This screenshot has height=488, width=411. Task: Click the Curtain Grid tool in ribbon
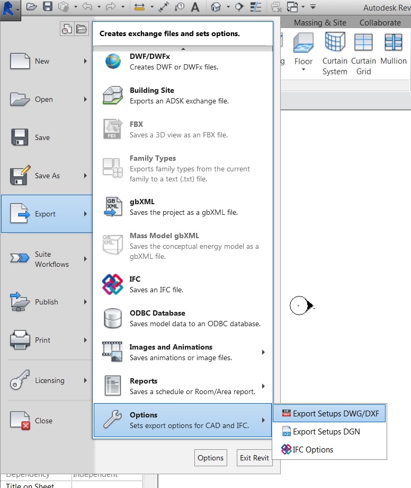(x=363, y=54)
